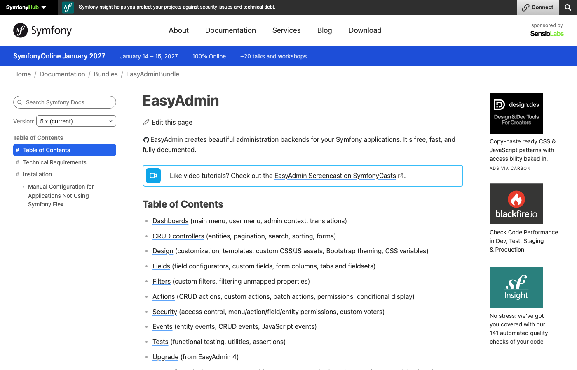Open the CRUD controllers link
Viewport: 577px width, 370px height.
click(x=178, y=236)
